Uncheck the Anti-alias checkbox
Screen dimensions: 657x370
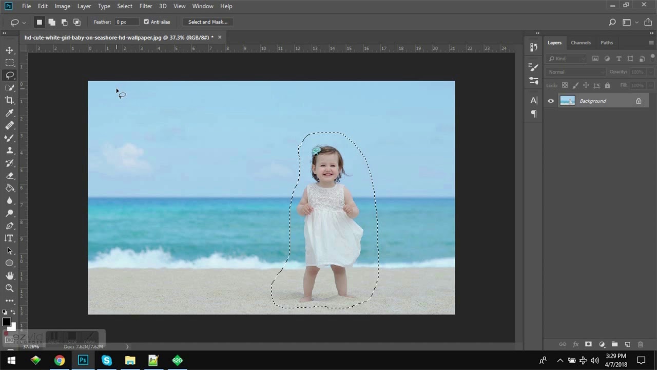point(146,22)
